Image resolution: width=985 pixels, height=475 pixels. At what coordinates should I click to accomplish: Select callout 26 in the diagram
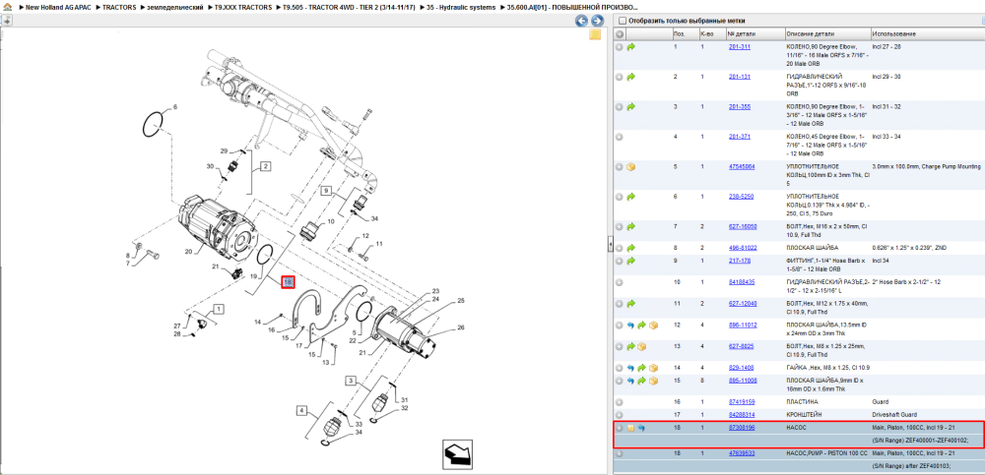pyautogui.click(x=461, y=327)
